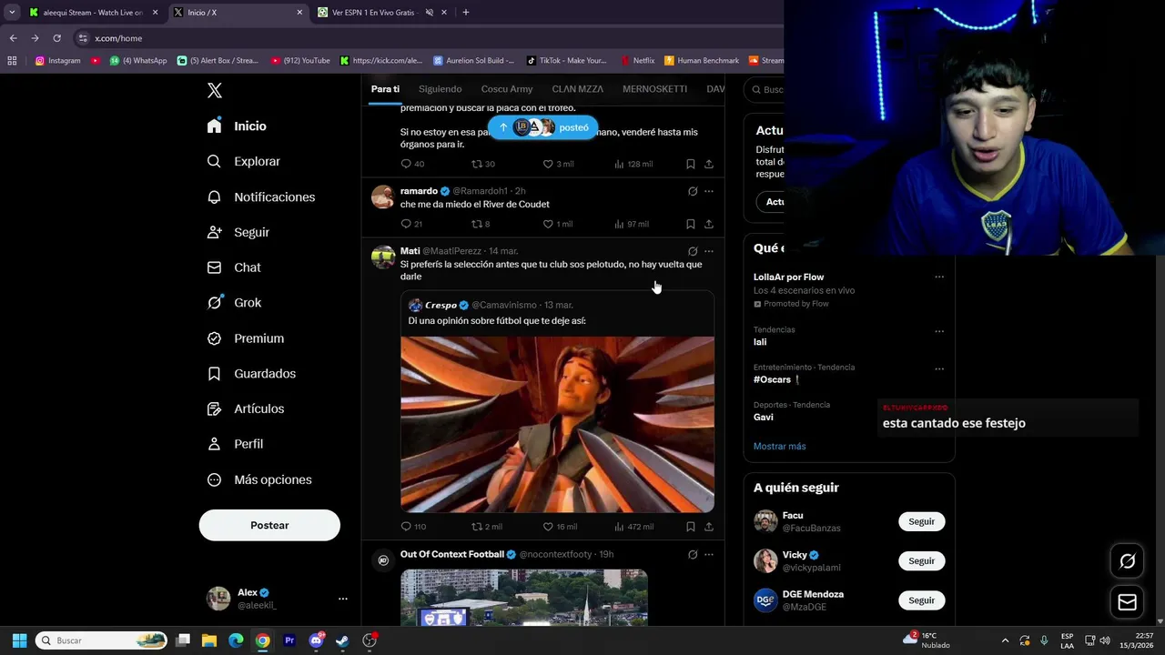Open more options for lali trend

(939, 331)
